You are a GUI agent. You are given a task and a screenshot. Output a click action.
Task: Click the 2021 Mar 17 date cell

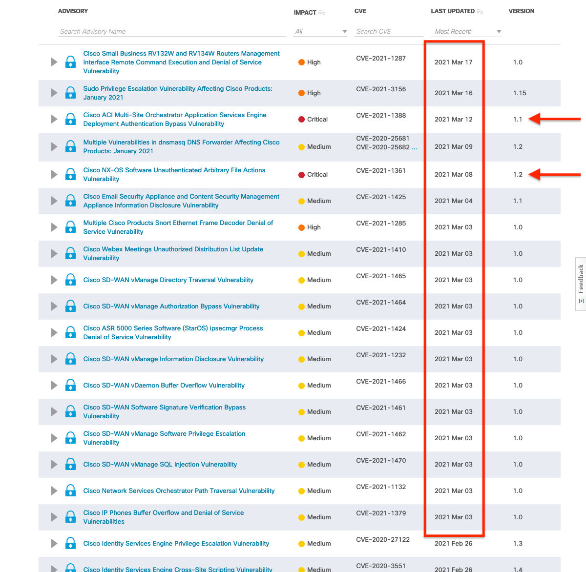pyautogui.click(x=454, y=62)
